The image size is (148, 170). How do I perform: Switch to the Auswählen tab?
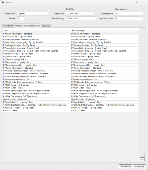point(8,26)
